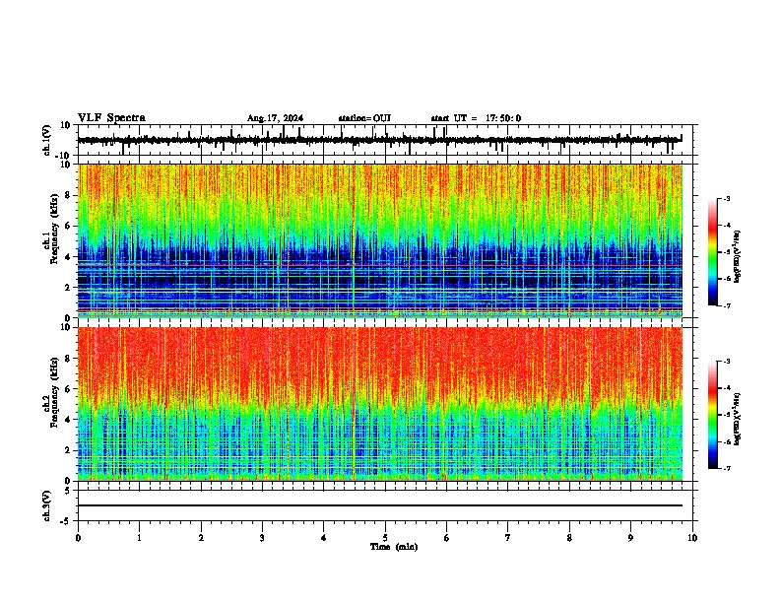This screenshot has width=780, height=603.
Task: Click the "-3" value atop ch.1 colorbar
Action: [726, 198]
